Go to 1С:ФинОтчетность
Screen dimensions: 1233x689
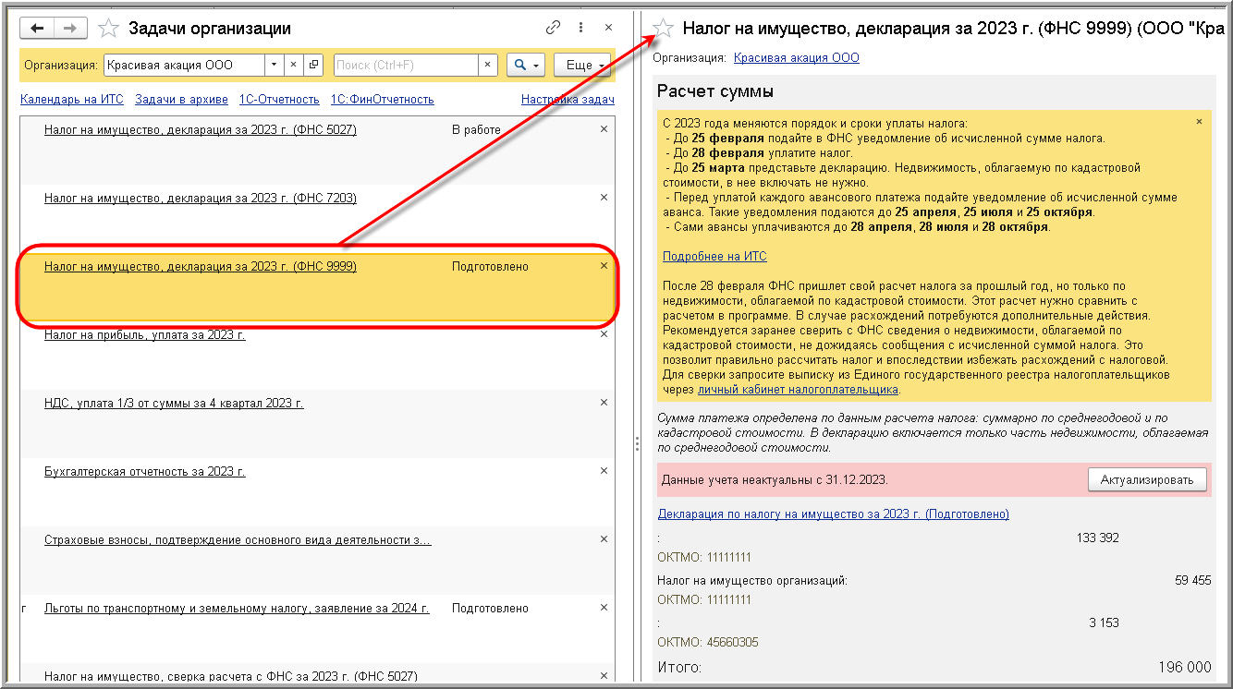point(382,100)
